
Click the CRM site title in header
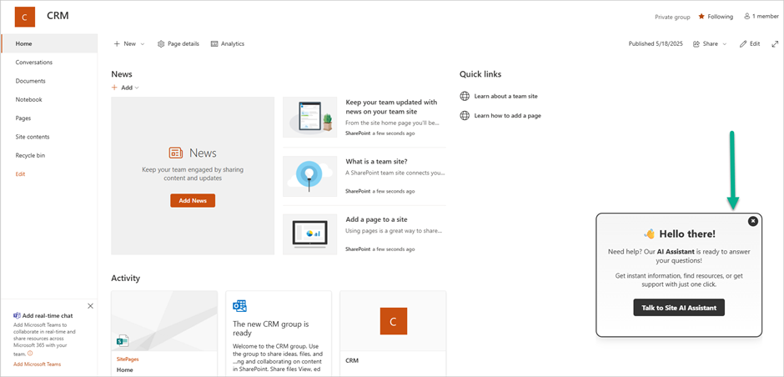pos(58,16)
